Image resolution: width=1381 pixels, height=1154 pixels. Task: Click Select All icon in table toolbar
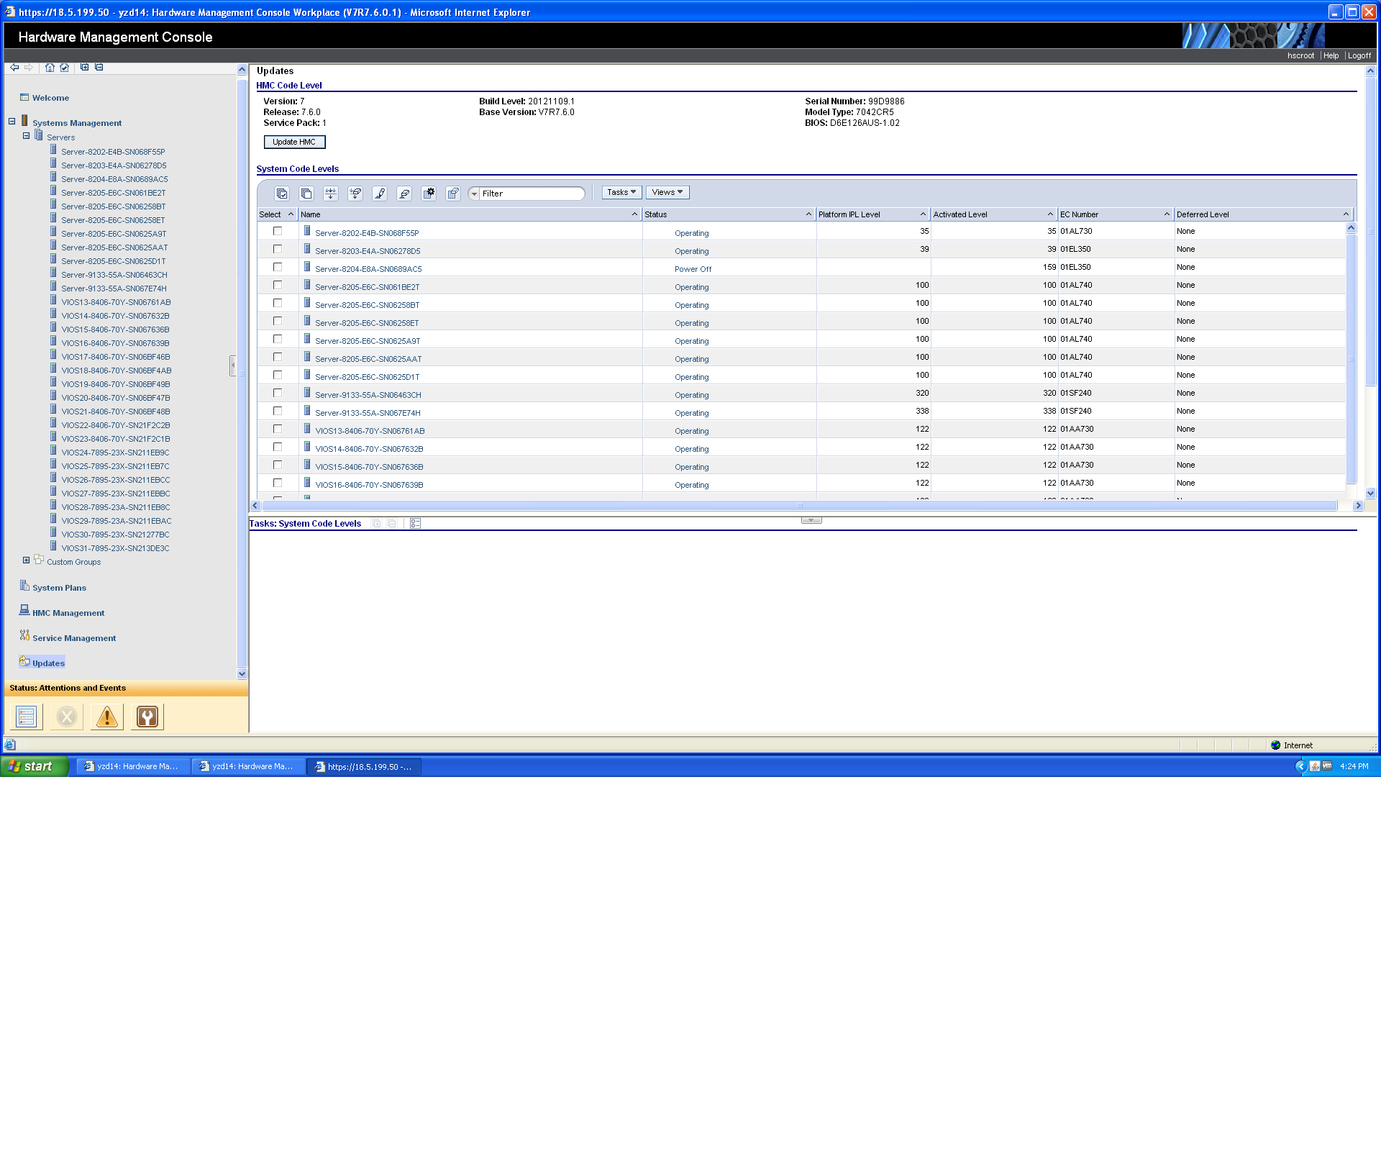[x=282, y=194]
